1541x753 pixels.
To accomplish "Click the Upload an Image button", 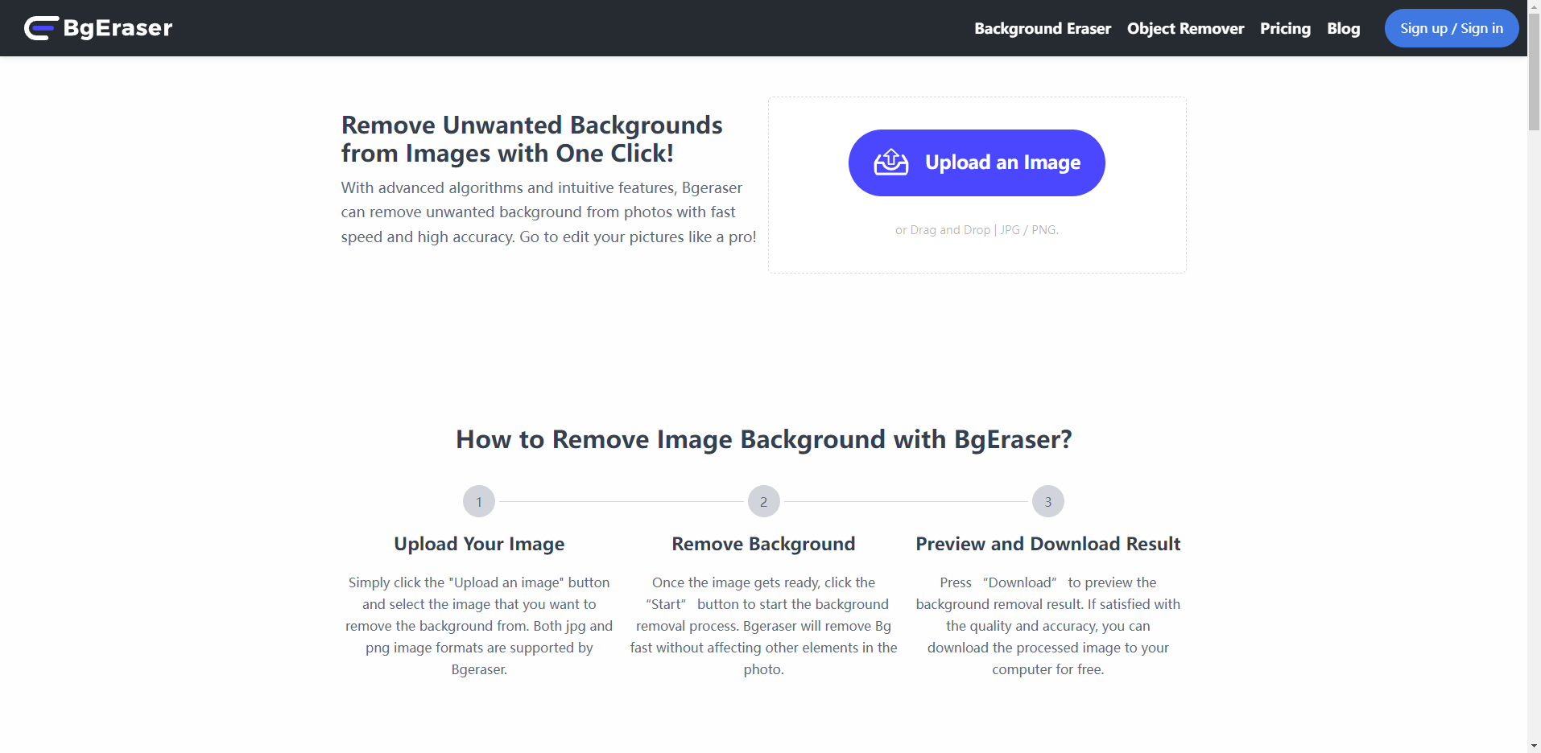I will point(976,163).
